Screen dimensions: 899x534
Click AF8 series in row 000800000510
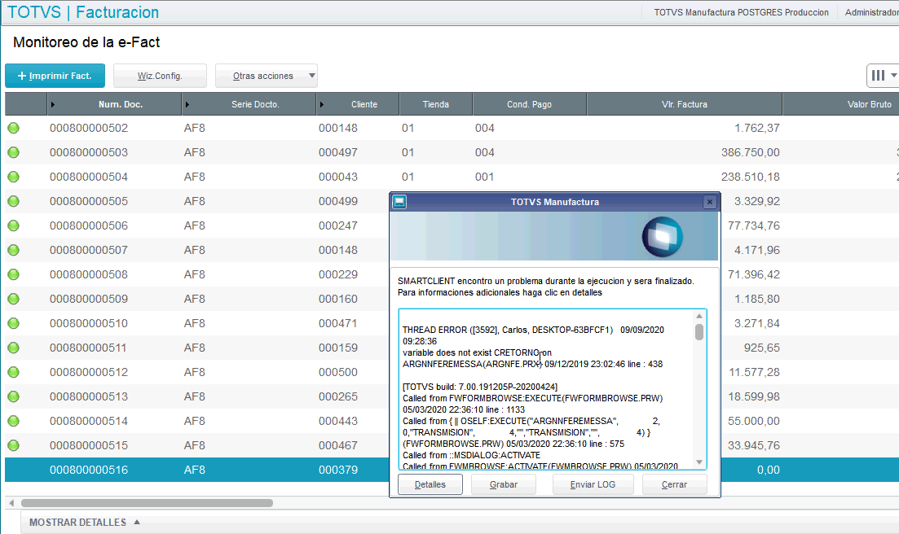pos(194,323)
